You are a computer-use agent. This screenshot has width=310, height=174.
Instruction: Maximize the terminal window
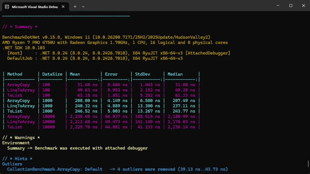(290, 5)
